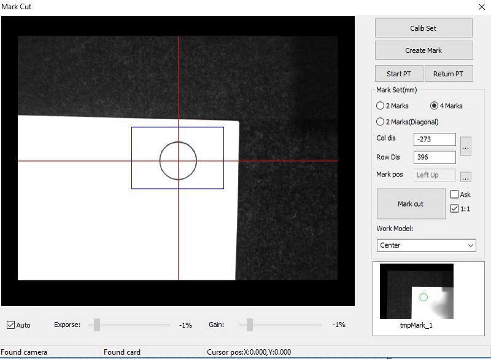
Task: Click the ellipsis button beside Col dis
Action: tap(466, 146)
